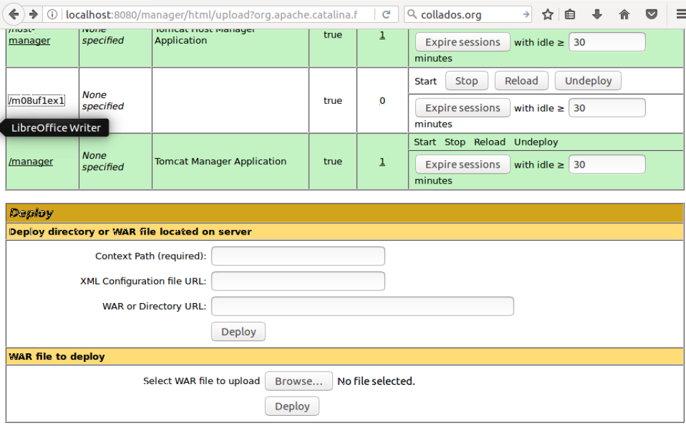Image resolution: width=686 pixels, height=425 pixels.
Task: Open the Firefox hamburger menu
Action: click(677, 15)
